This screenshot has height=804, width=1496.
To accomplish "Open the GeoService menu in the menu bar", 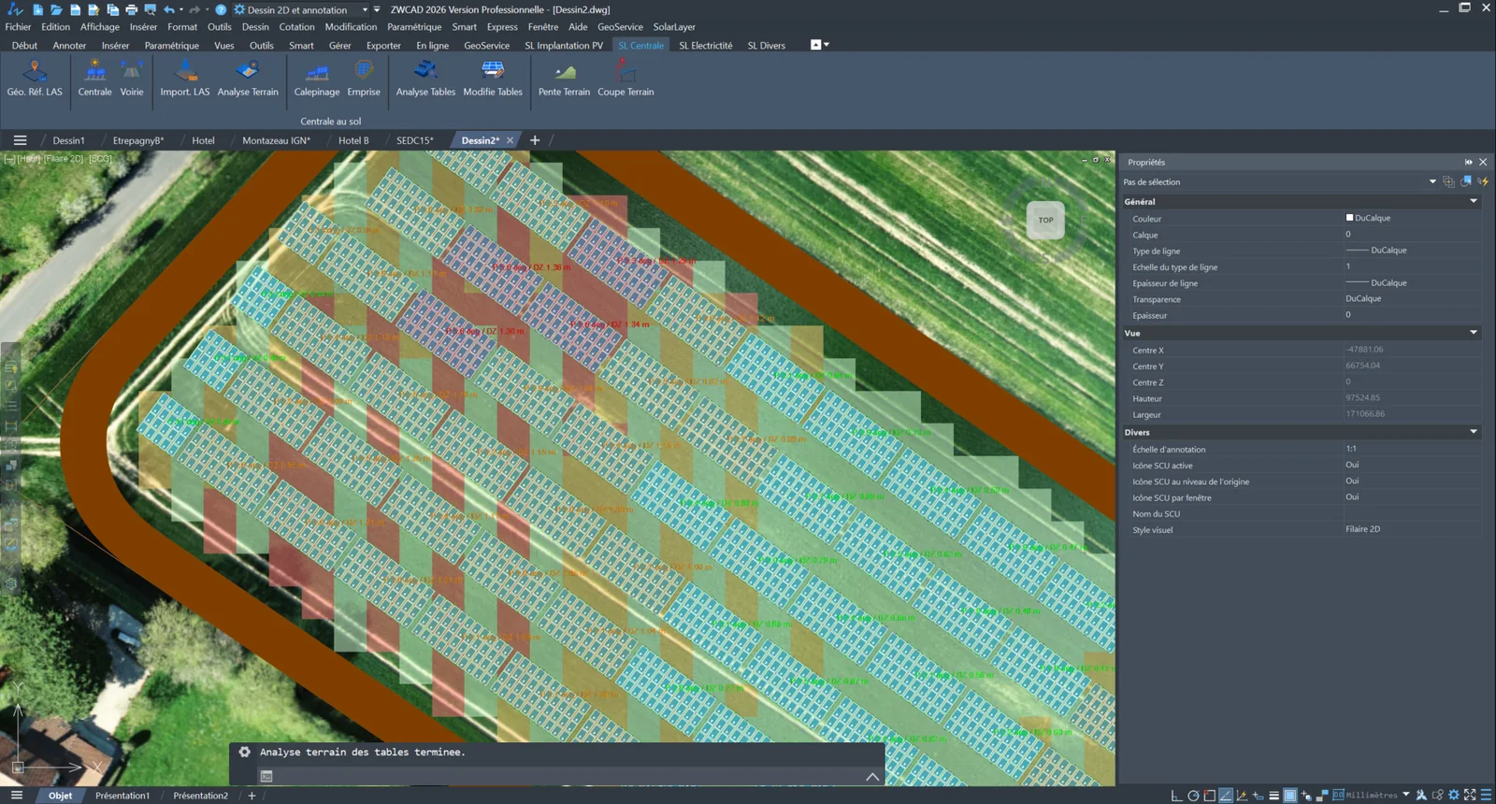I will [x=620, y=27].
